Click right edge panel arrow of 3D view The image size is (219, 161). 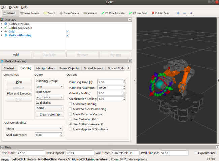point(218,80)
